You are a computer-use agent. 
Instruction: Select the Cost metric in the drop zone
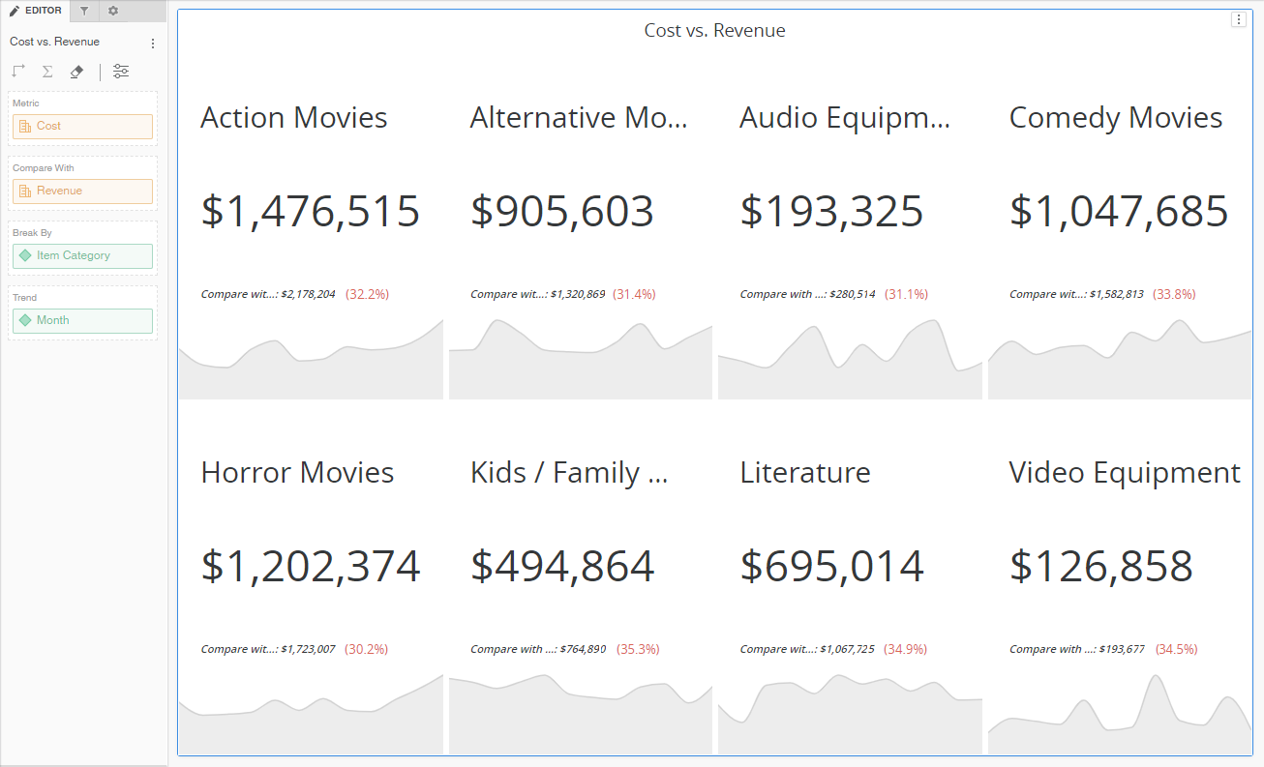(82, 127)
